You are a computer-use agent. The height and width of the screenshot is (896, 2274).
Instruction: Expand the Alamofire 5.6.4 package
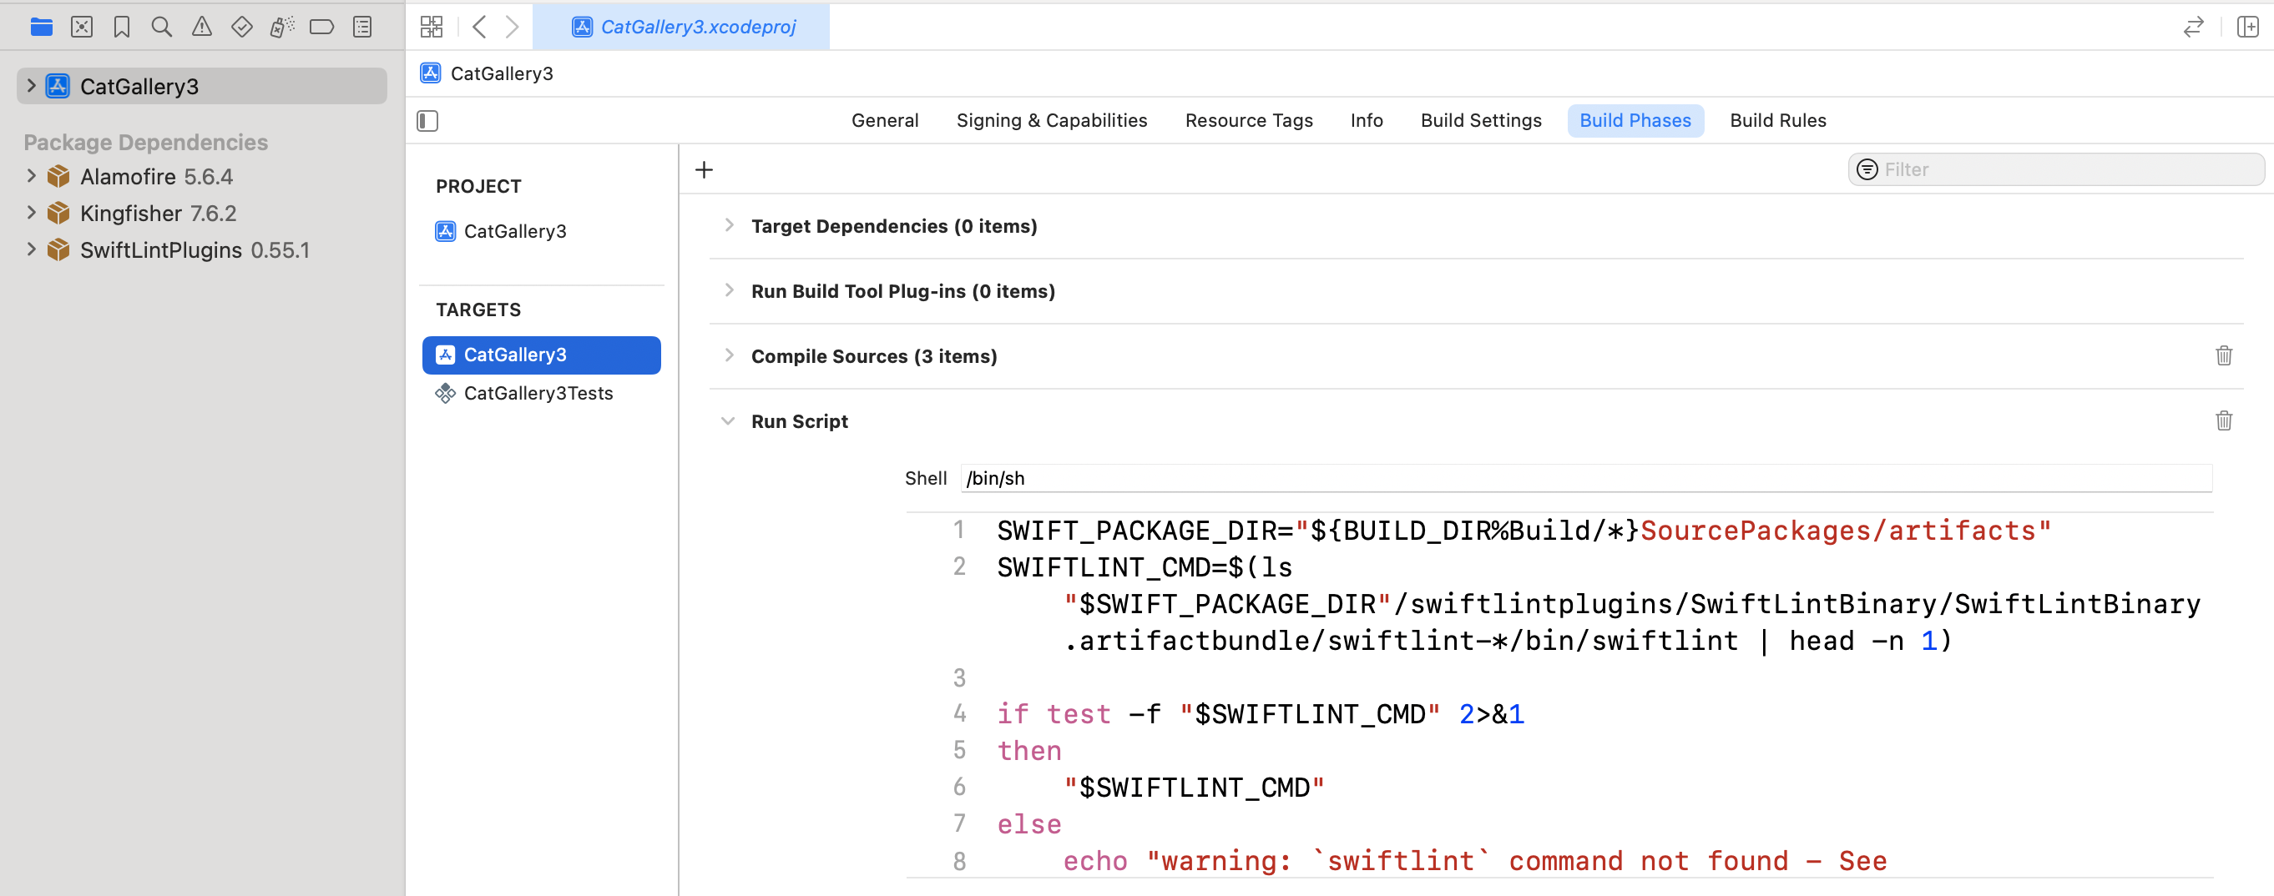[x=31, y=175]
